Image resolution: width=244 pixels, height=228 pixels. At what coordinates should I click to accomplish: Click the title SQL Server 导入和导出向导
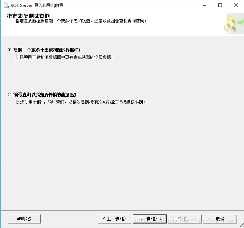coord(37,6)
